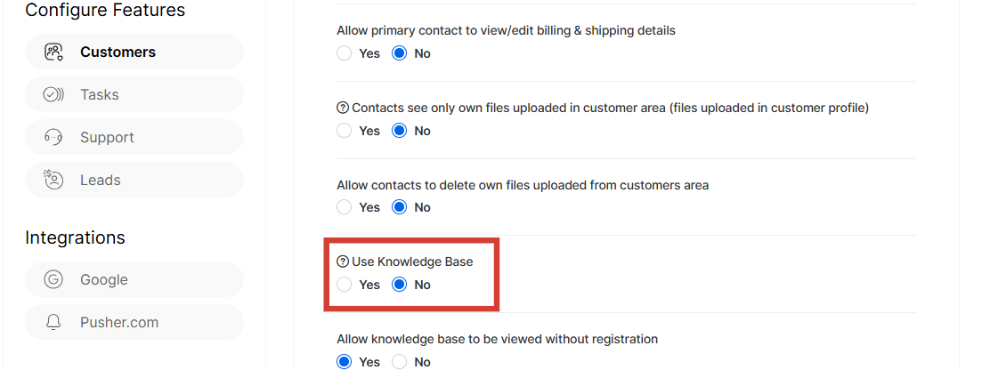Screen dimensions: 998x370
Task: Select No for Use Knowledge Base
Action: tap(400, 285)
